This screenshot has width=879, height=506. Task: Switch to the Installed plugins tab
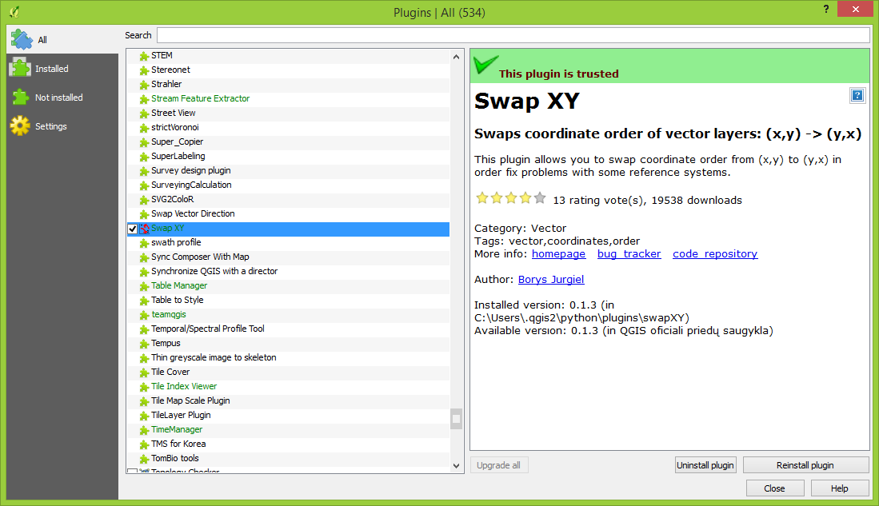(x=51, y=69)
